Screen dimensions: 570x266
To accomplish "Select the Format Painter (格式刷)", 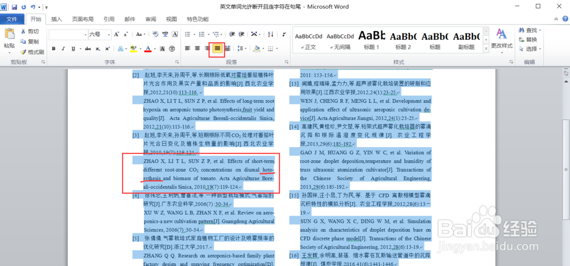I will 32,52.
